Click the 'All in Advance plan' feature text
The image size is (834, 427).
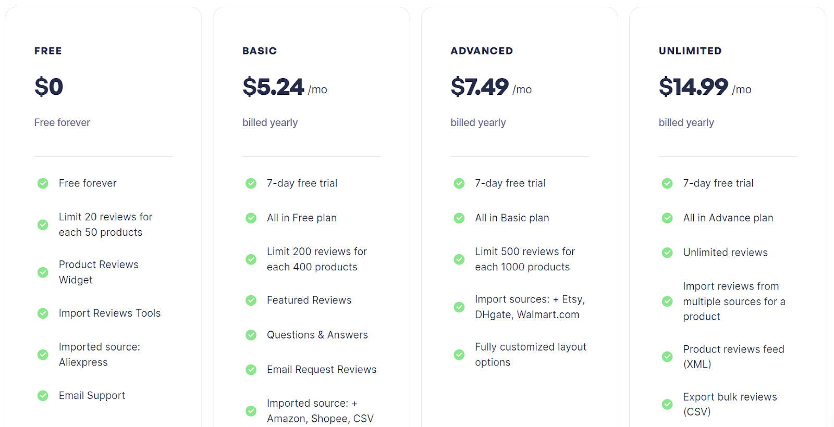[x=728, y=218]
